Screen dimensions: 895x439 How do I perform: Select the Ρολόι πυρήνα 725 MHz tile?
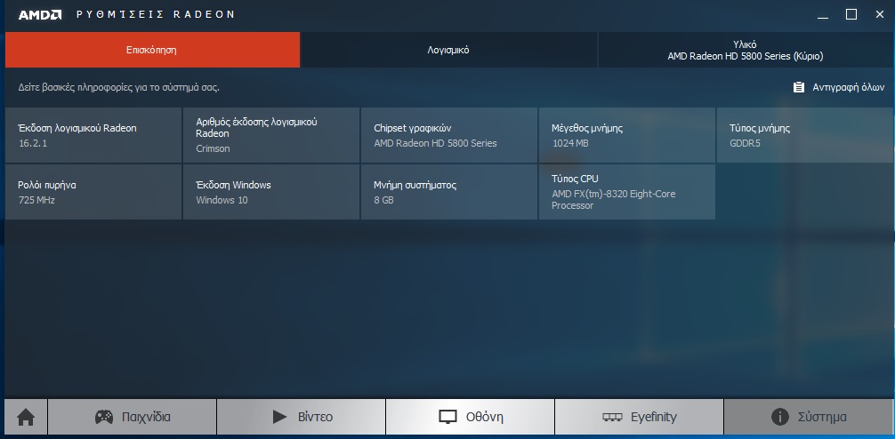(x=93, y=192)
